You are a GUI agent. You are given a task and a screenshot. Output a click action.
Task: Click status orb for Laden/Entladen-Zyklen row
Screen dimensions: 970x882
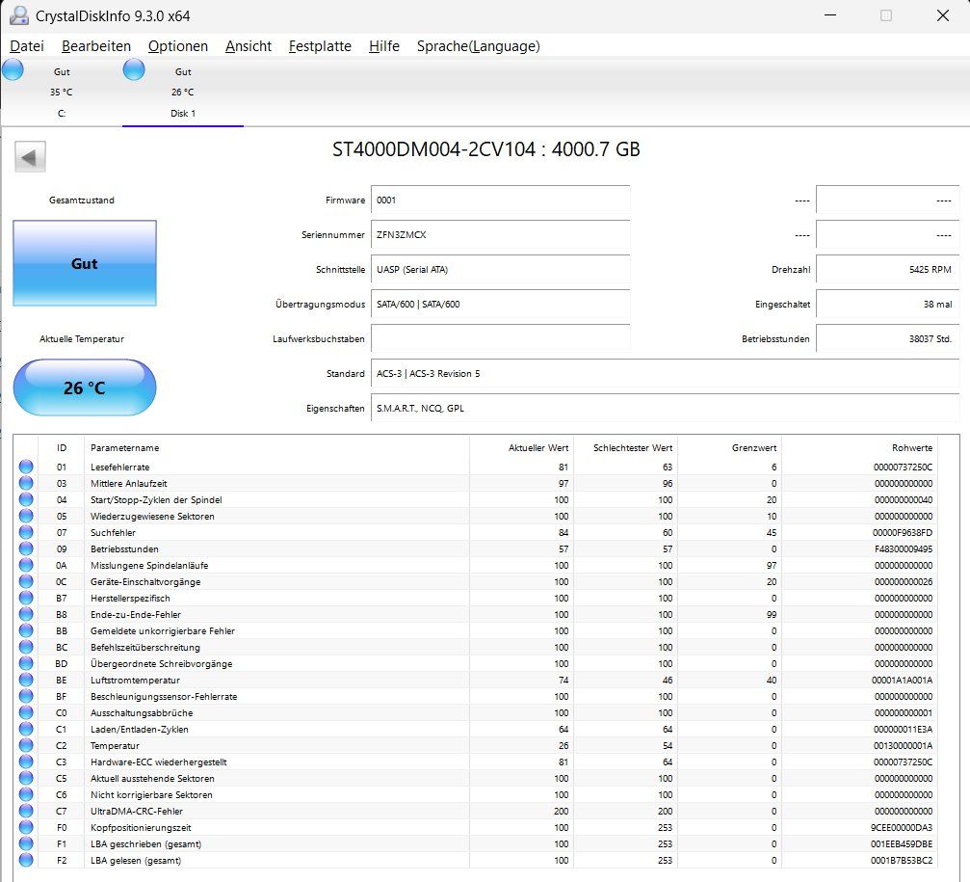pos(26,729)
